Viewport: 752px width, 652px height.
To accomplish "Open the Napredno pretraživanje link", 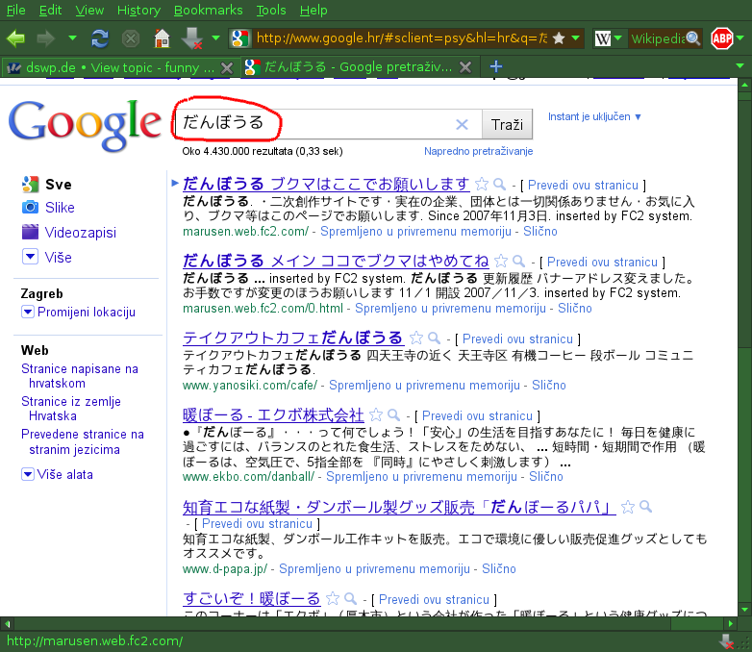I will [x=478, y=151].
